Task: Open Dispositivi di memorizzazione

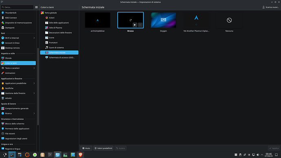Action: tap(18, 23)
